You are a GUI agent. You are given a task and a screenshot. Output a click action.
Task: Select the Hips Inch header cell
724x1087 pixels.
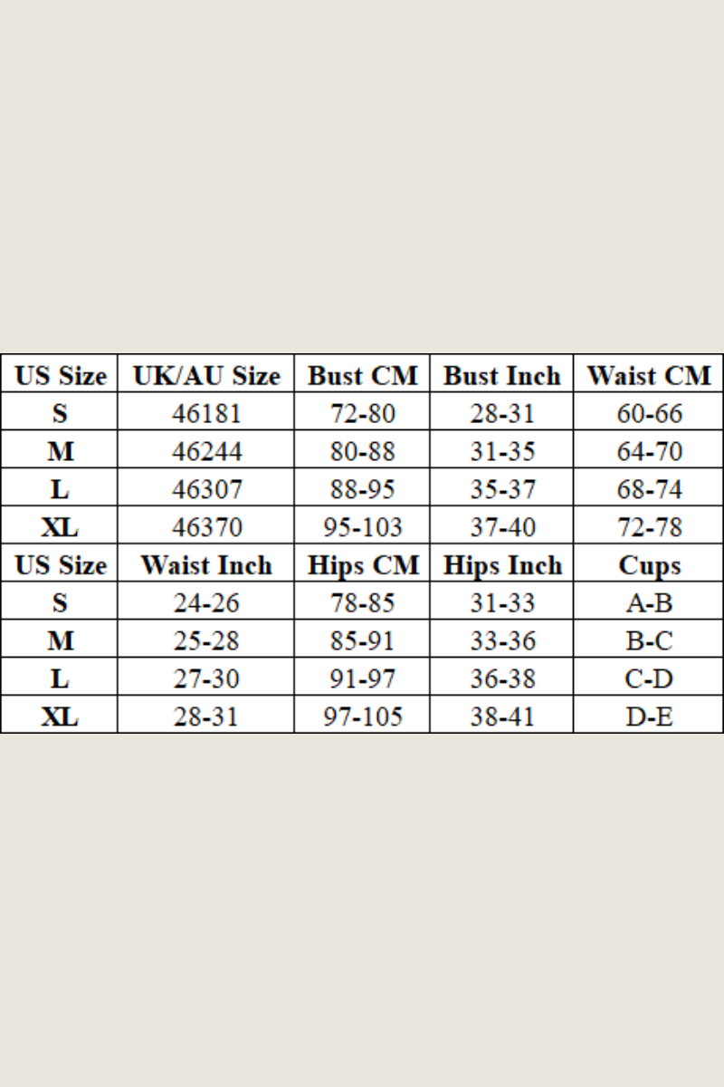(x=502, y=566)
